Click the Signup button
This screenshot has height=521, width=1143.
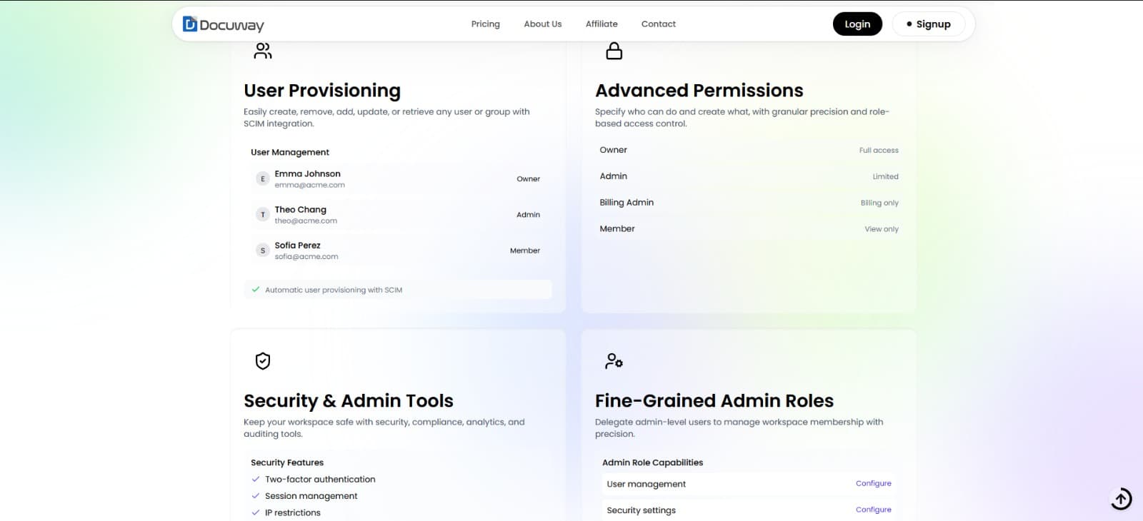click(x=929, y=24)
